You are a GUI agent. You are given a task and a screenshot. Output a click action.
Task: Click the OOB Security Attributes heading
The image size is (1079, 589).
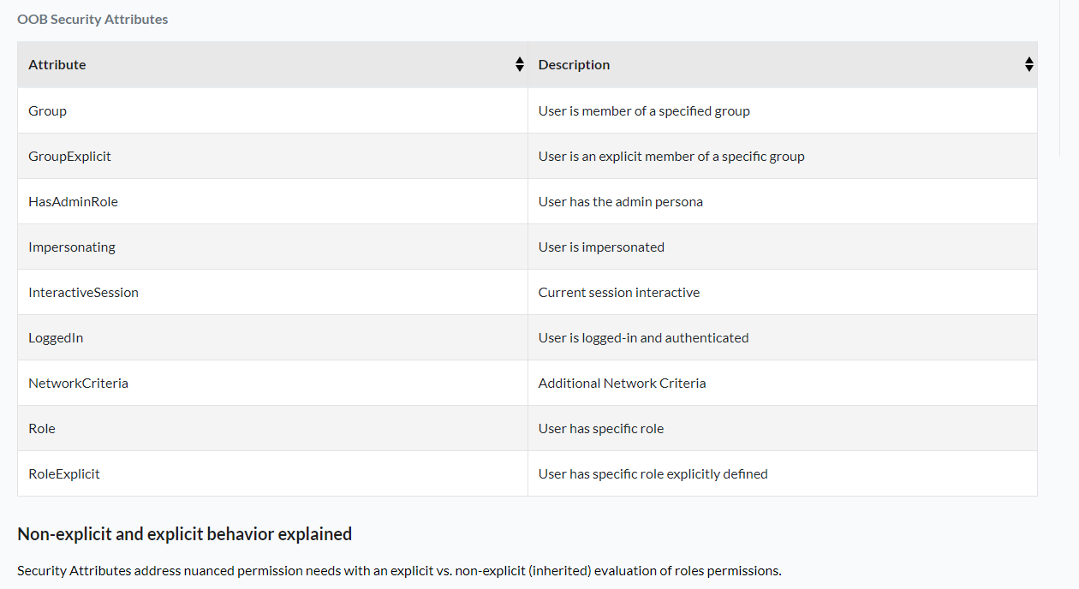(92, 19)
